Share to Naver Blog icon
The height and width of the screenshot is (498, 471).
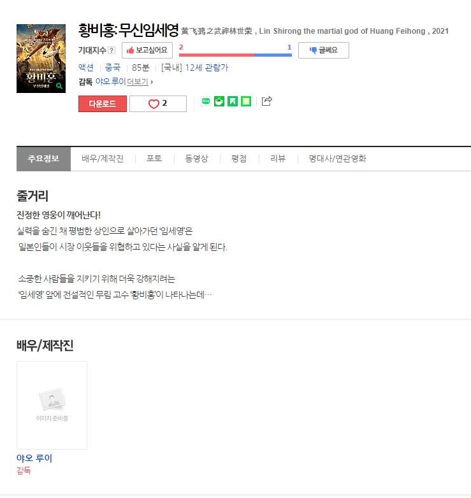(206, 101)
